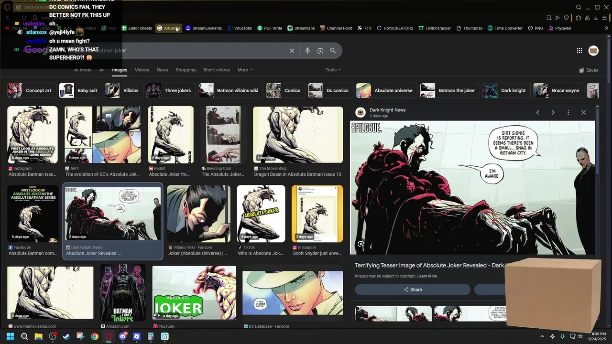Open Opera easy setup sliders icon
This screenshot has height=344, width=612.
pos(605,18)
